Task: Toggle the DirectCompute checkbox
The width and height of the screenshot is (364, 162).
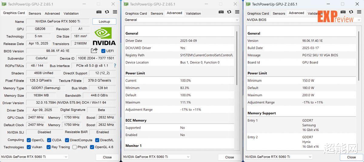Action: pyautogui.click(x=67, y=140)
